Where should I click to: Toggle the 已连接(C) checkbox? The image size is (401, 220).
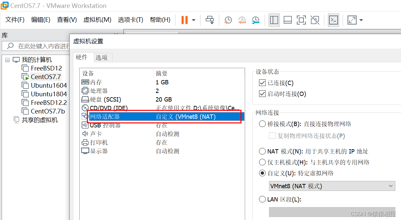pyautogui.click(x=262, y=83)
